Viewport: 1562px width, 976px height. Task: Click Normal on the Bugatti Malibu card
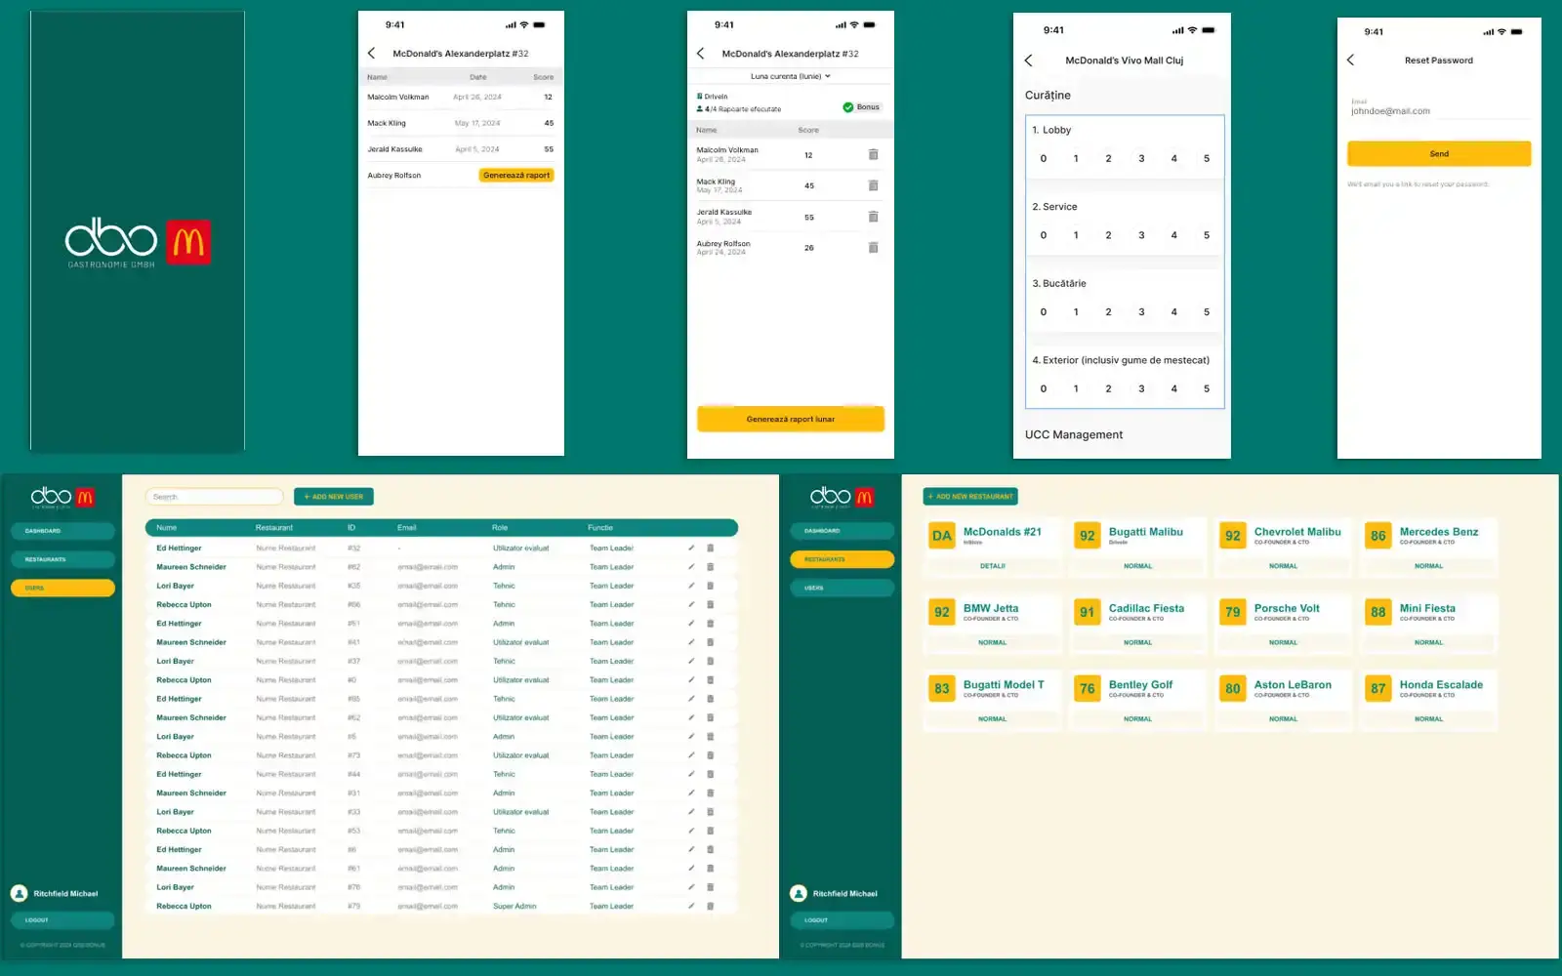1138,566
